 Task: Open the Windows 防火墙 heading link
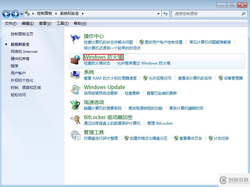coord(103,57)
